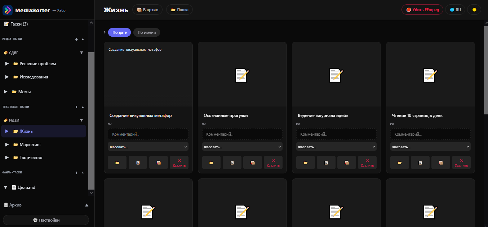The width and height of the screenshot is (488, 227).
Task: Click folder icon on Создание визуальных метафор card
Action: point(117,163)
